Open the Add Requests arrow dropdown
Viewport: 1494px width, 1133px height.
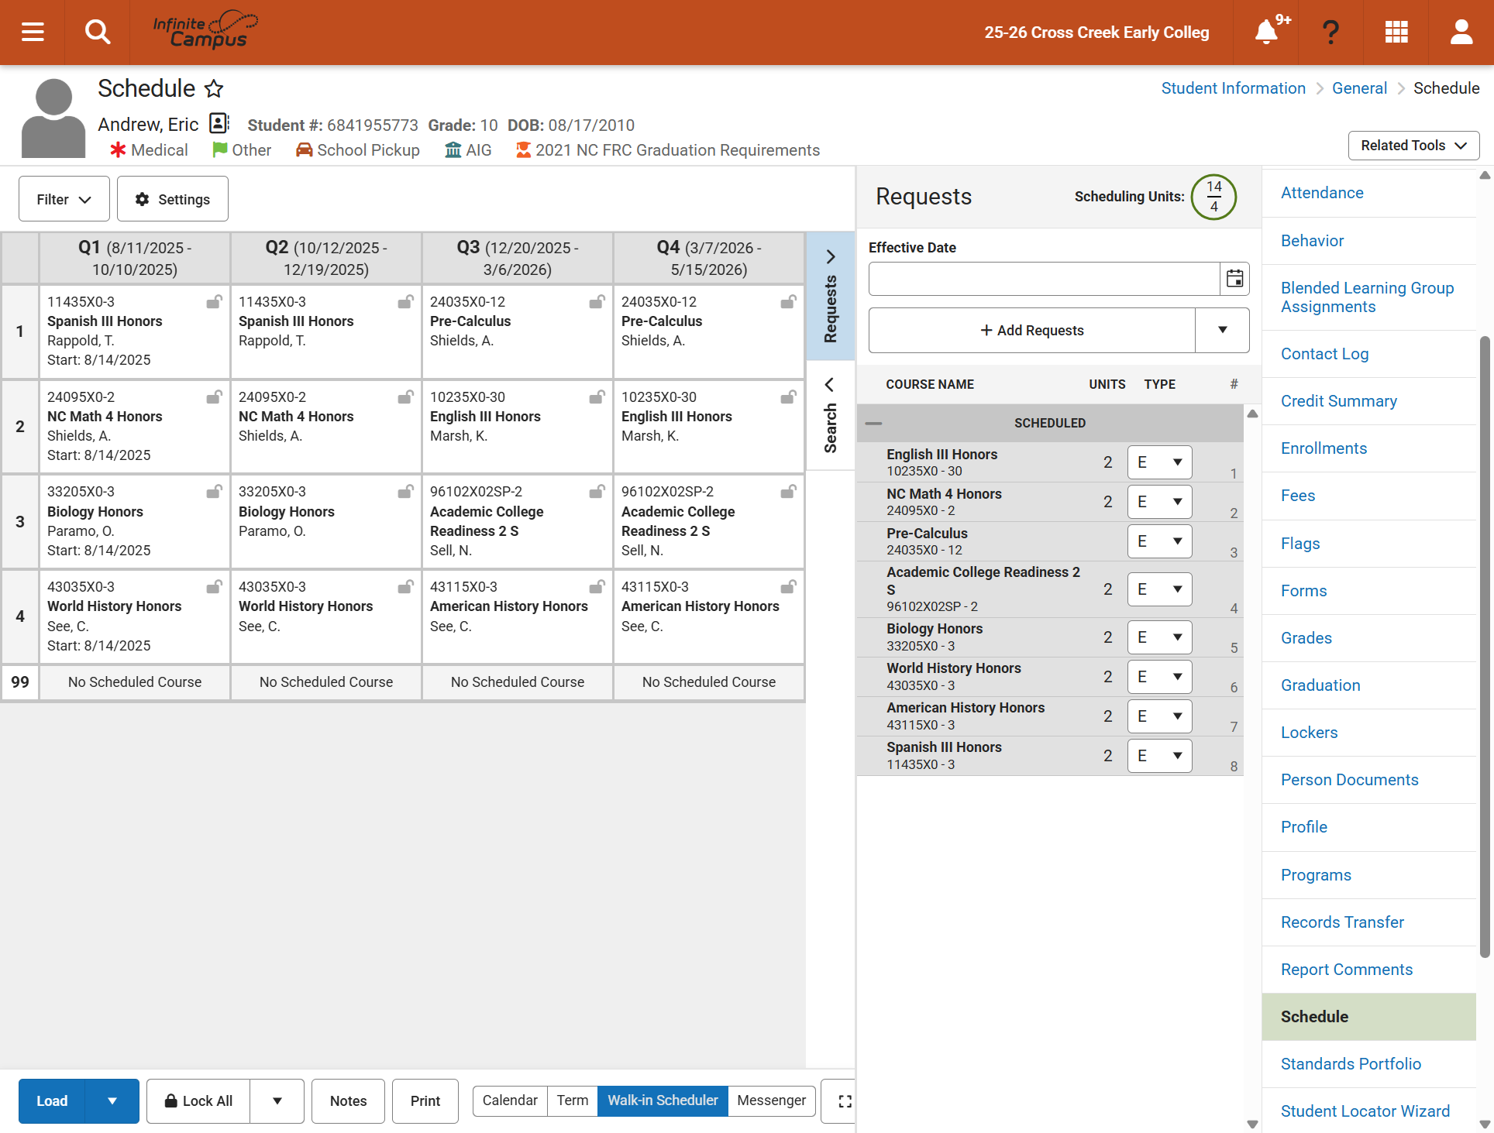click(1222, 330)
